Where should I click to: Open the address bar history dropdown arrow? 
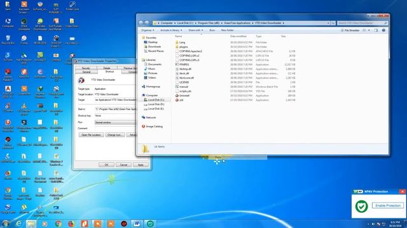(x=328, y=23)
